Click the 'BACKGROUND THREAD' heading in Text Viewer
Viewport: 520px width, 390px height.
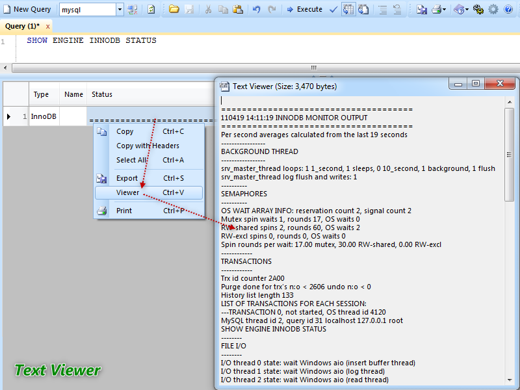point(259,151)
